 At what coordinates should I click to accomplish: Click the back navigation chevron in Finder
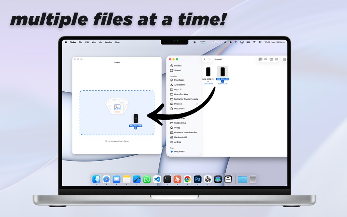(x=204, y=59)
